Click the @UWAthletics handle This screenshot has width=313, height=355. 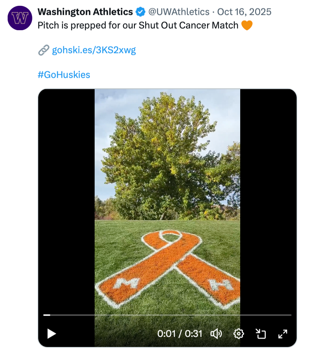[x=178, y=12]
